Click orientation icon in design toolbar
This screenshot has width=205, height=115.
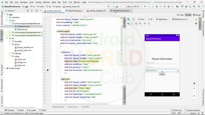coord(133,19)
